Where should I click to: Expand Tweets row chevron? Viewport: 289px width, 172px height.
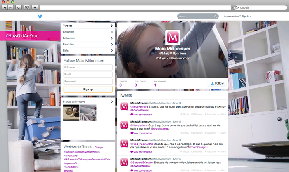coord(112,26)
